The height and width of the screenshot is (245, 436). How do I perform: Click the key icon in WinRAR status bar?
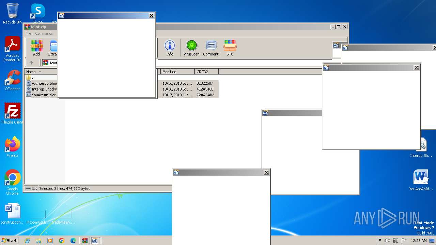pos(34,189)
